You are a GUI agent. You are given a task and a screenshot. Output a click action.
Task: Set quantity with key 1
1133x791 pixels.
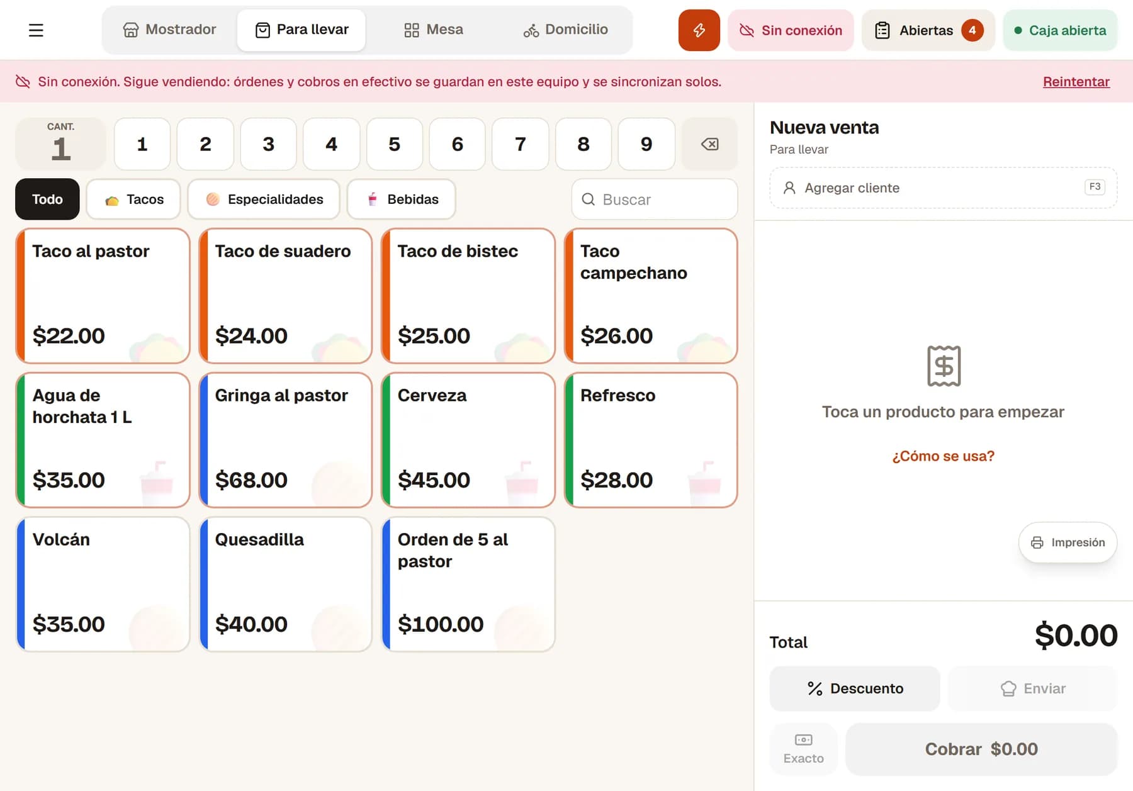tap(142, 144)
